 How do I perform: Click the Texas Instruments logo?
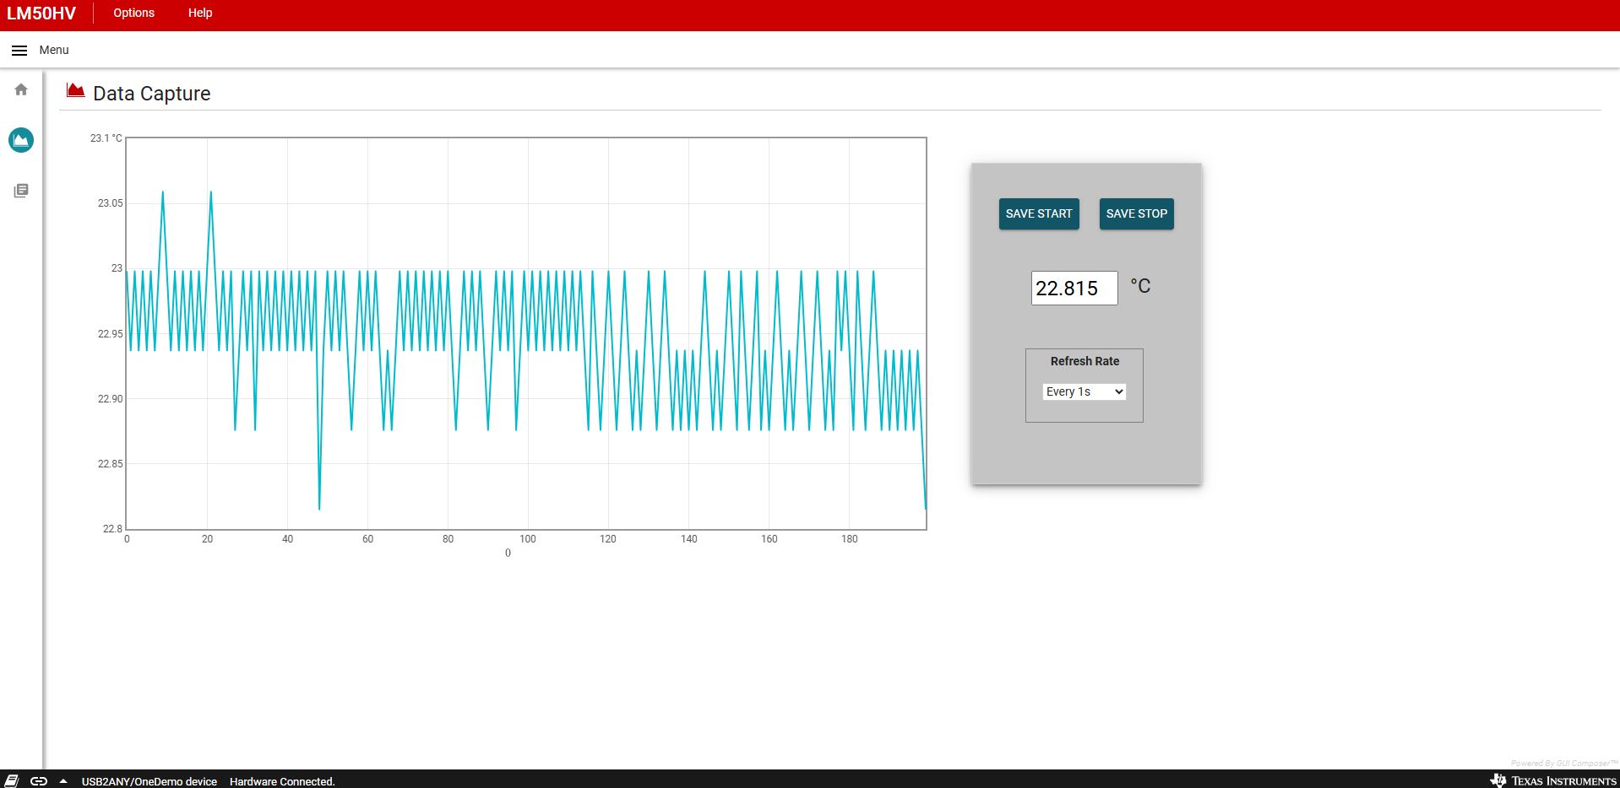(x=1554, y=781)
